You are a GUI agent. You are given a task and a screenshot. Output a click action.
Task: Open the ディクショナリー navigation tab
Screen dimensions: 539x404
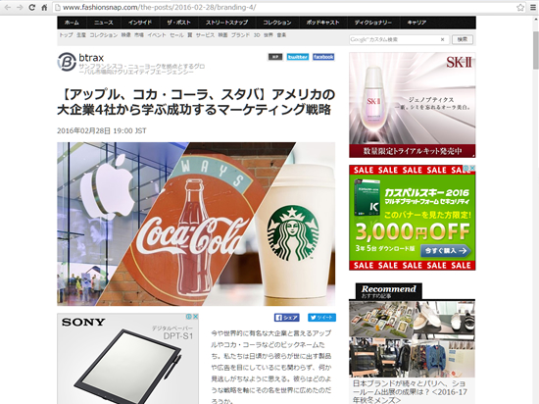[373, 23]
